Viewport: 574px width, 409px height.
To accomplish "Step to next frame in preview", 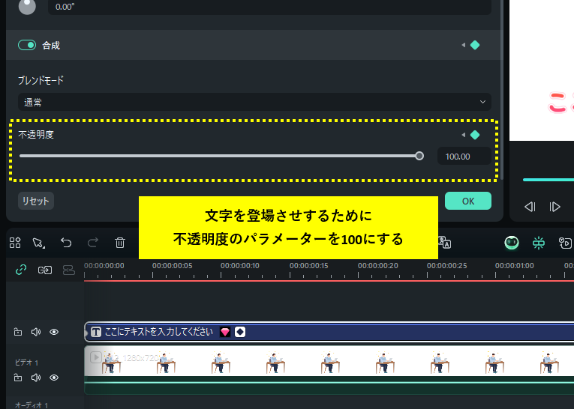I will [x=554, y=207].
